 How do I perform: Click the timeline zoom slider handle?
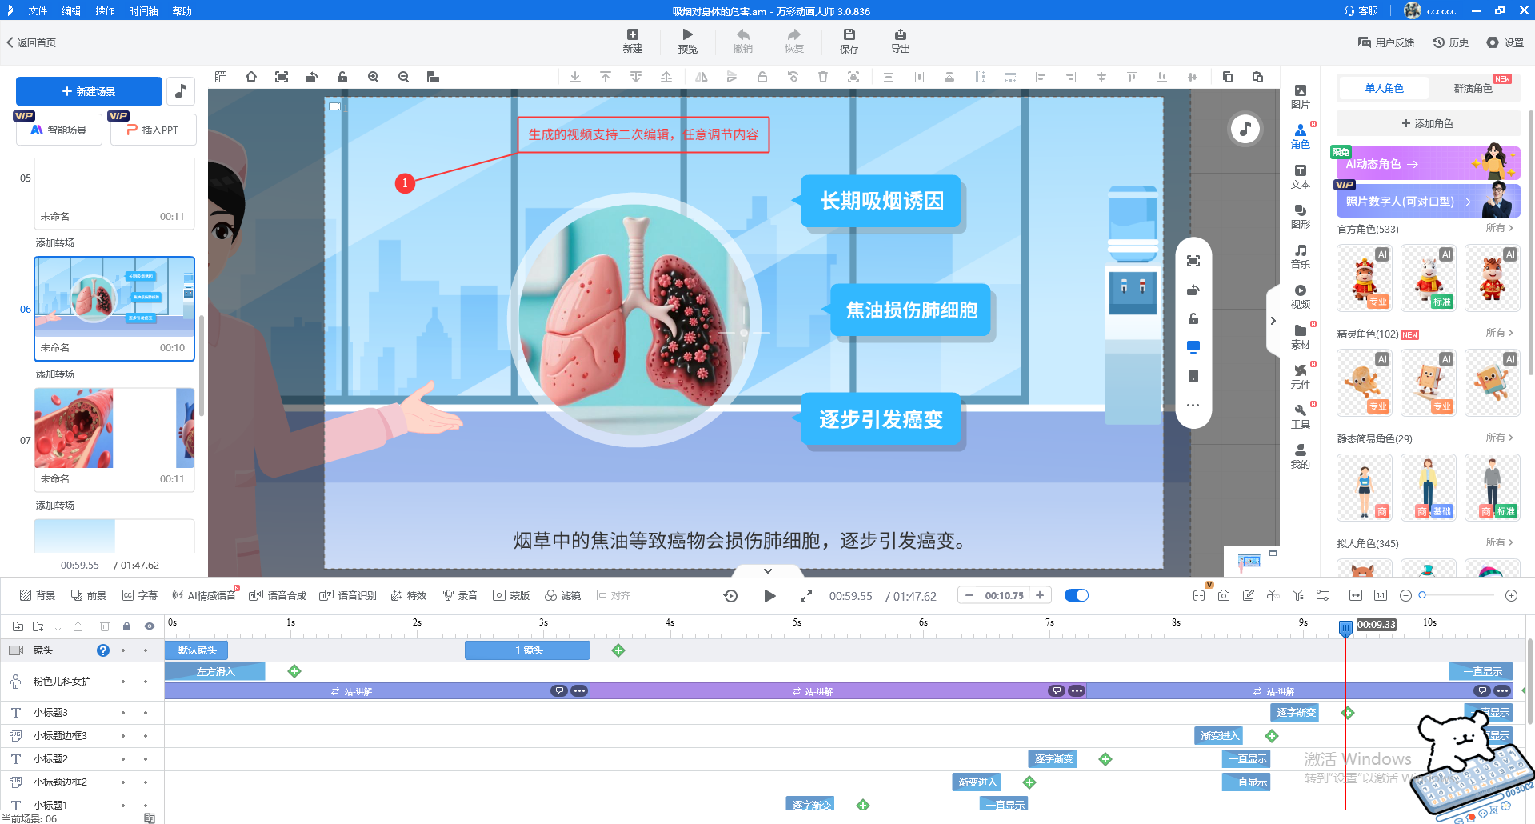click(1422, 595)
